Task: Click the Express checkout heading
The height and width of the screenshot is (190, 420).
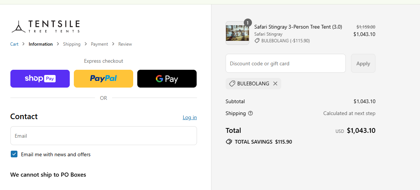Action: tap(104, 61)
